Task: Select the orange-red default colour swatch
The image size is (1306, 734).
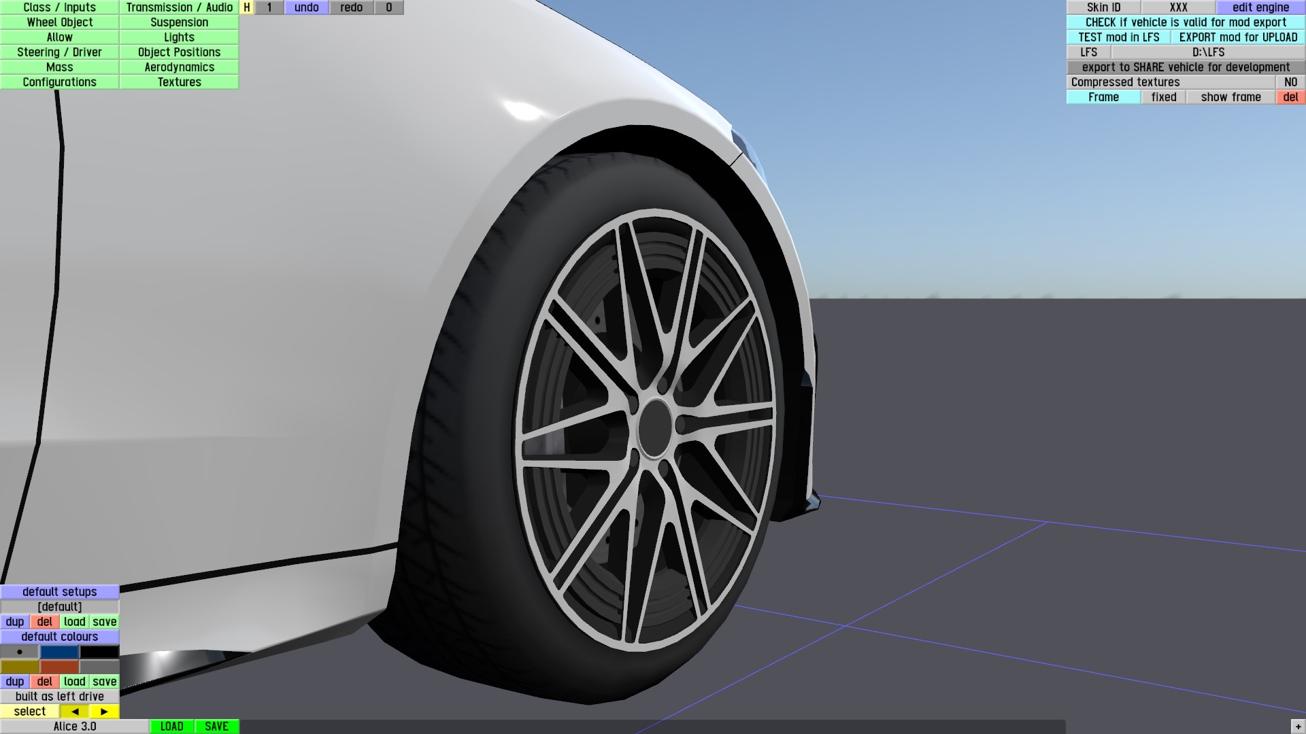Action: coord(60,667)
